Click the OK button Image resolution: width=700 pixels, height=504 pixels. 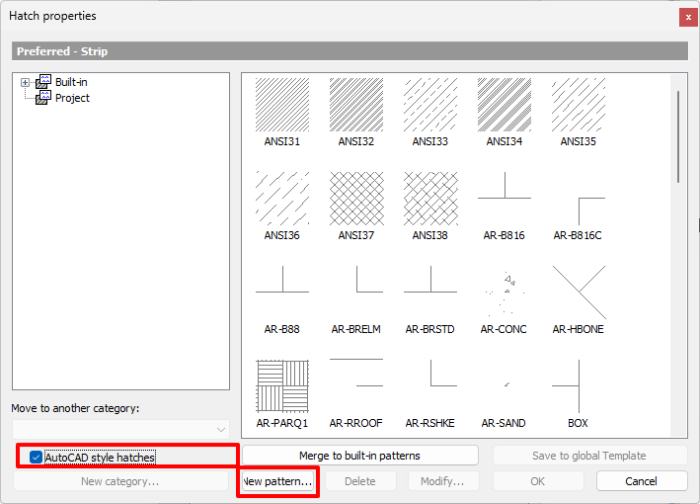(x=538, y=481)
